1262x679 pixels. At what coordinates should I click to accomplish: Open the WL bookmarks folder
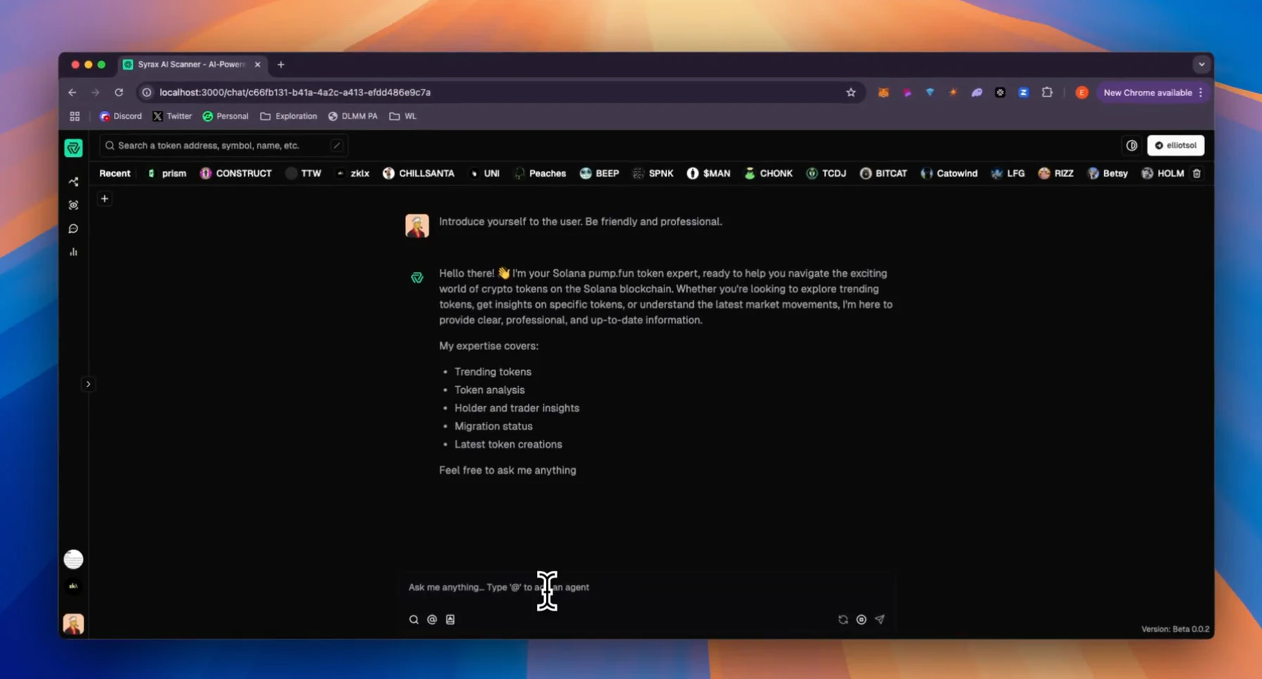click(x=403, y=116)
